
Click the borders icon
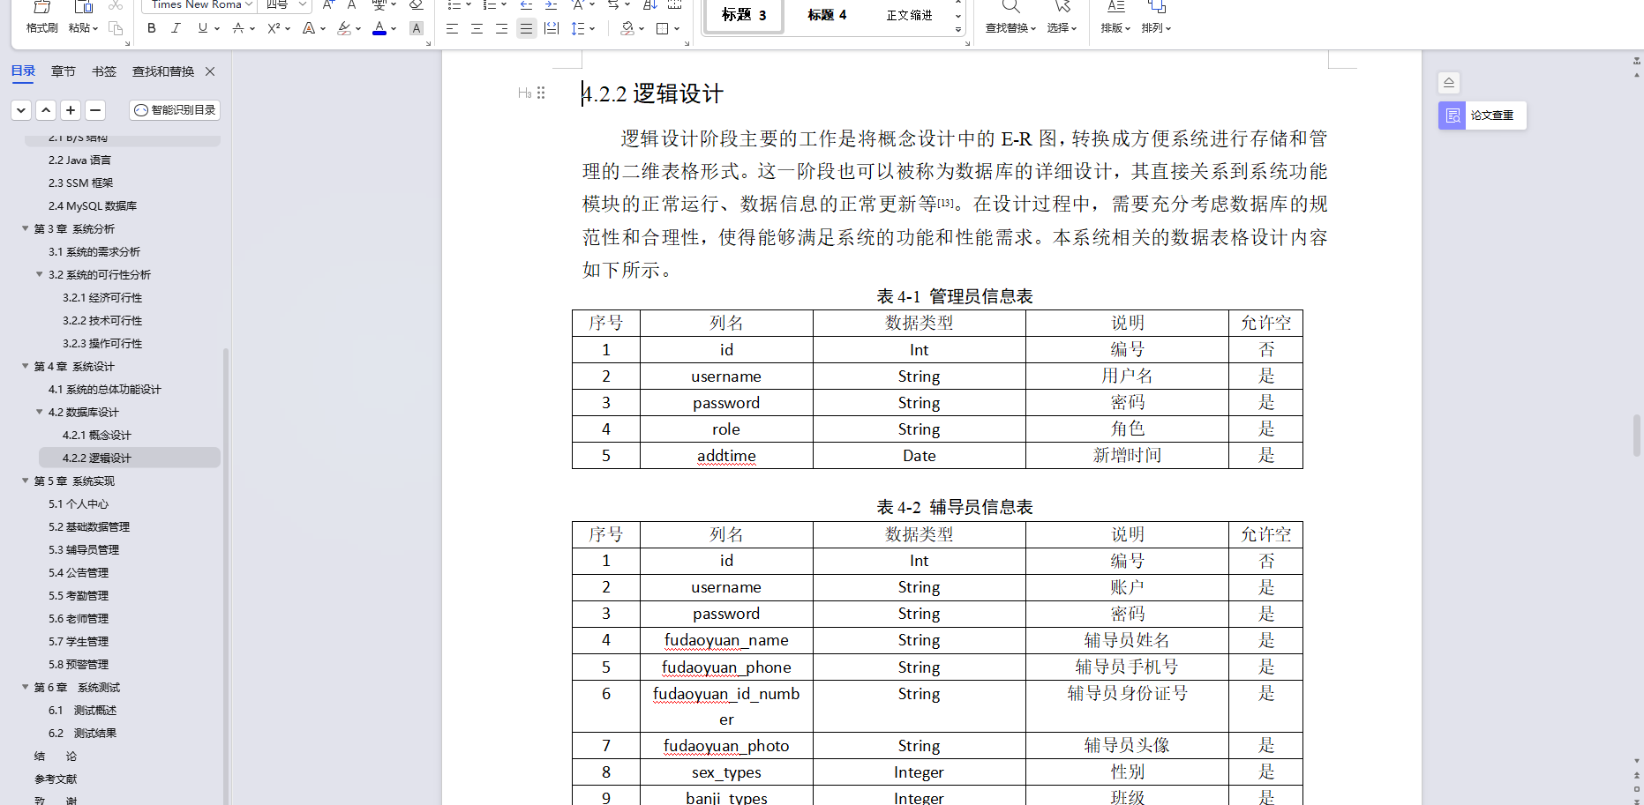point(663,28)
